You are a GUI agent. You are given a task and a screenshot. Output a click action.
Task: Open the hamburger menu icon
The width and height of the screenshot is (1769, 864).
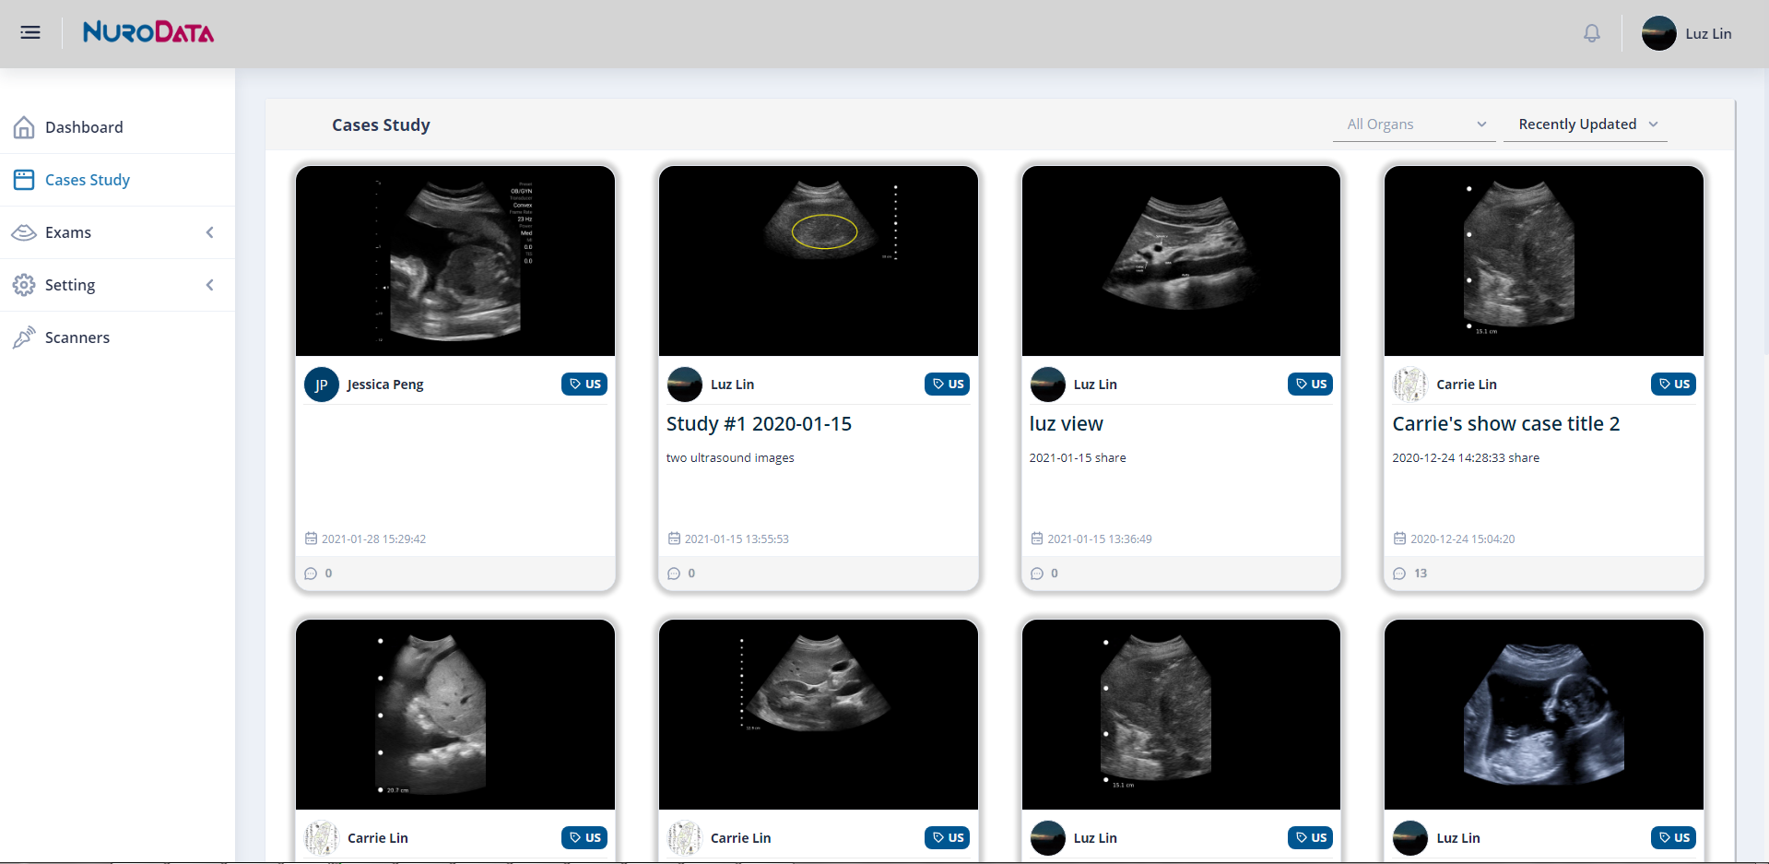click(30, 32)
